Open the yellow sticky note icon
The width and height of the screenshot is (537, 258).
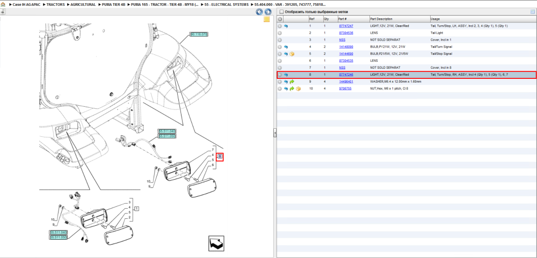[x=266, y=19]
